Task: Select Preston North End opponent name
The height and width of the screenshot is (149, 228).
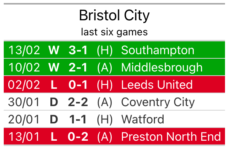Action: pos(171,136)
